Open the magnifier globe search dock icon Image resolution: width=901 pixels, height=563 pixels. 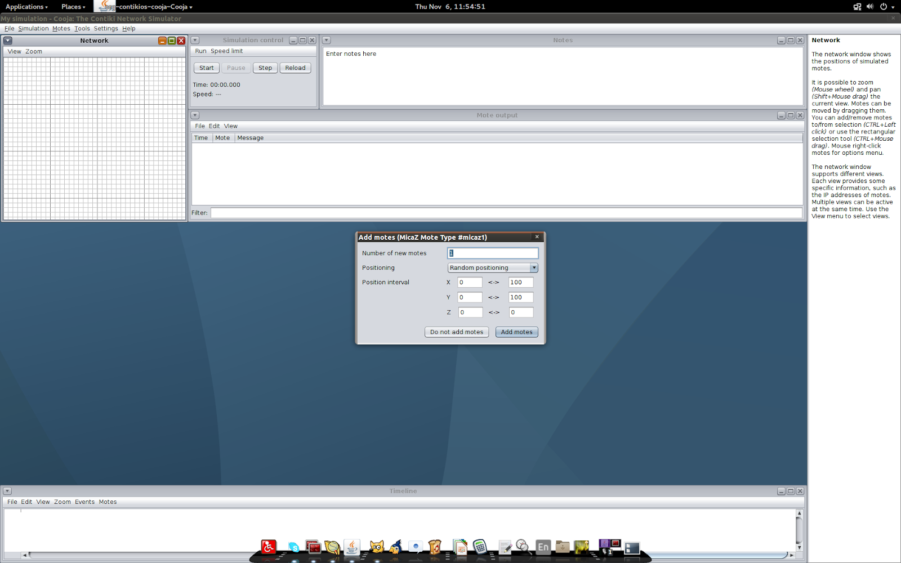(332, 547)
